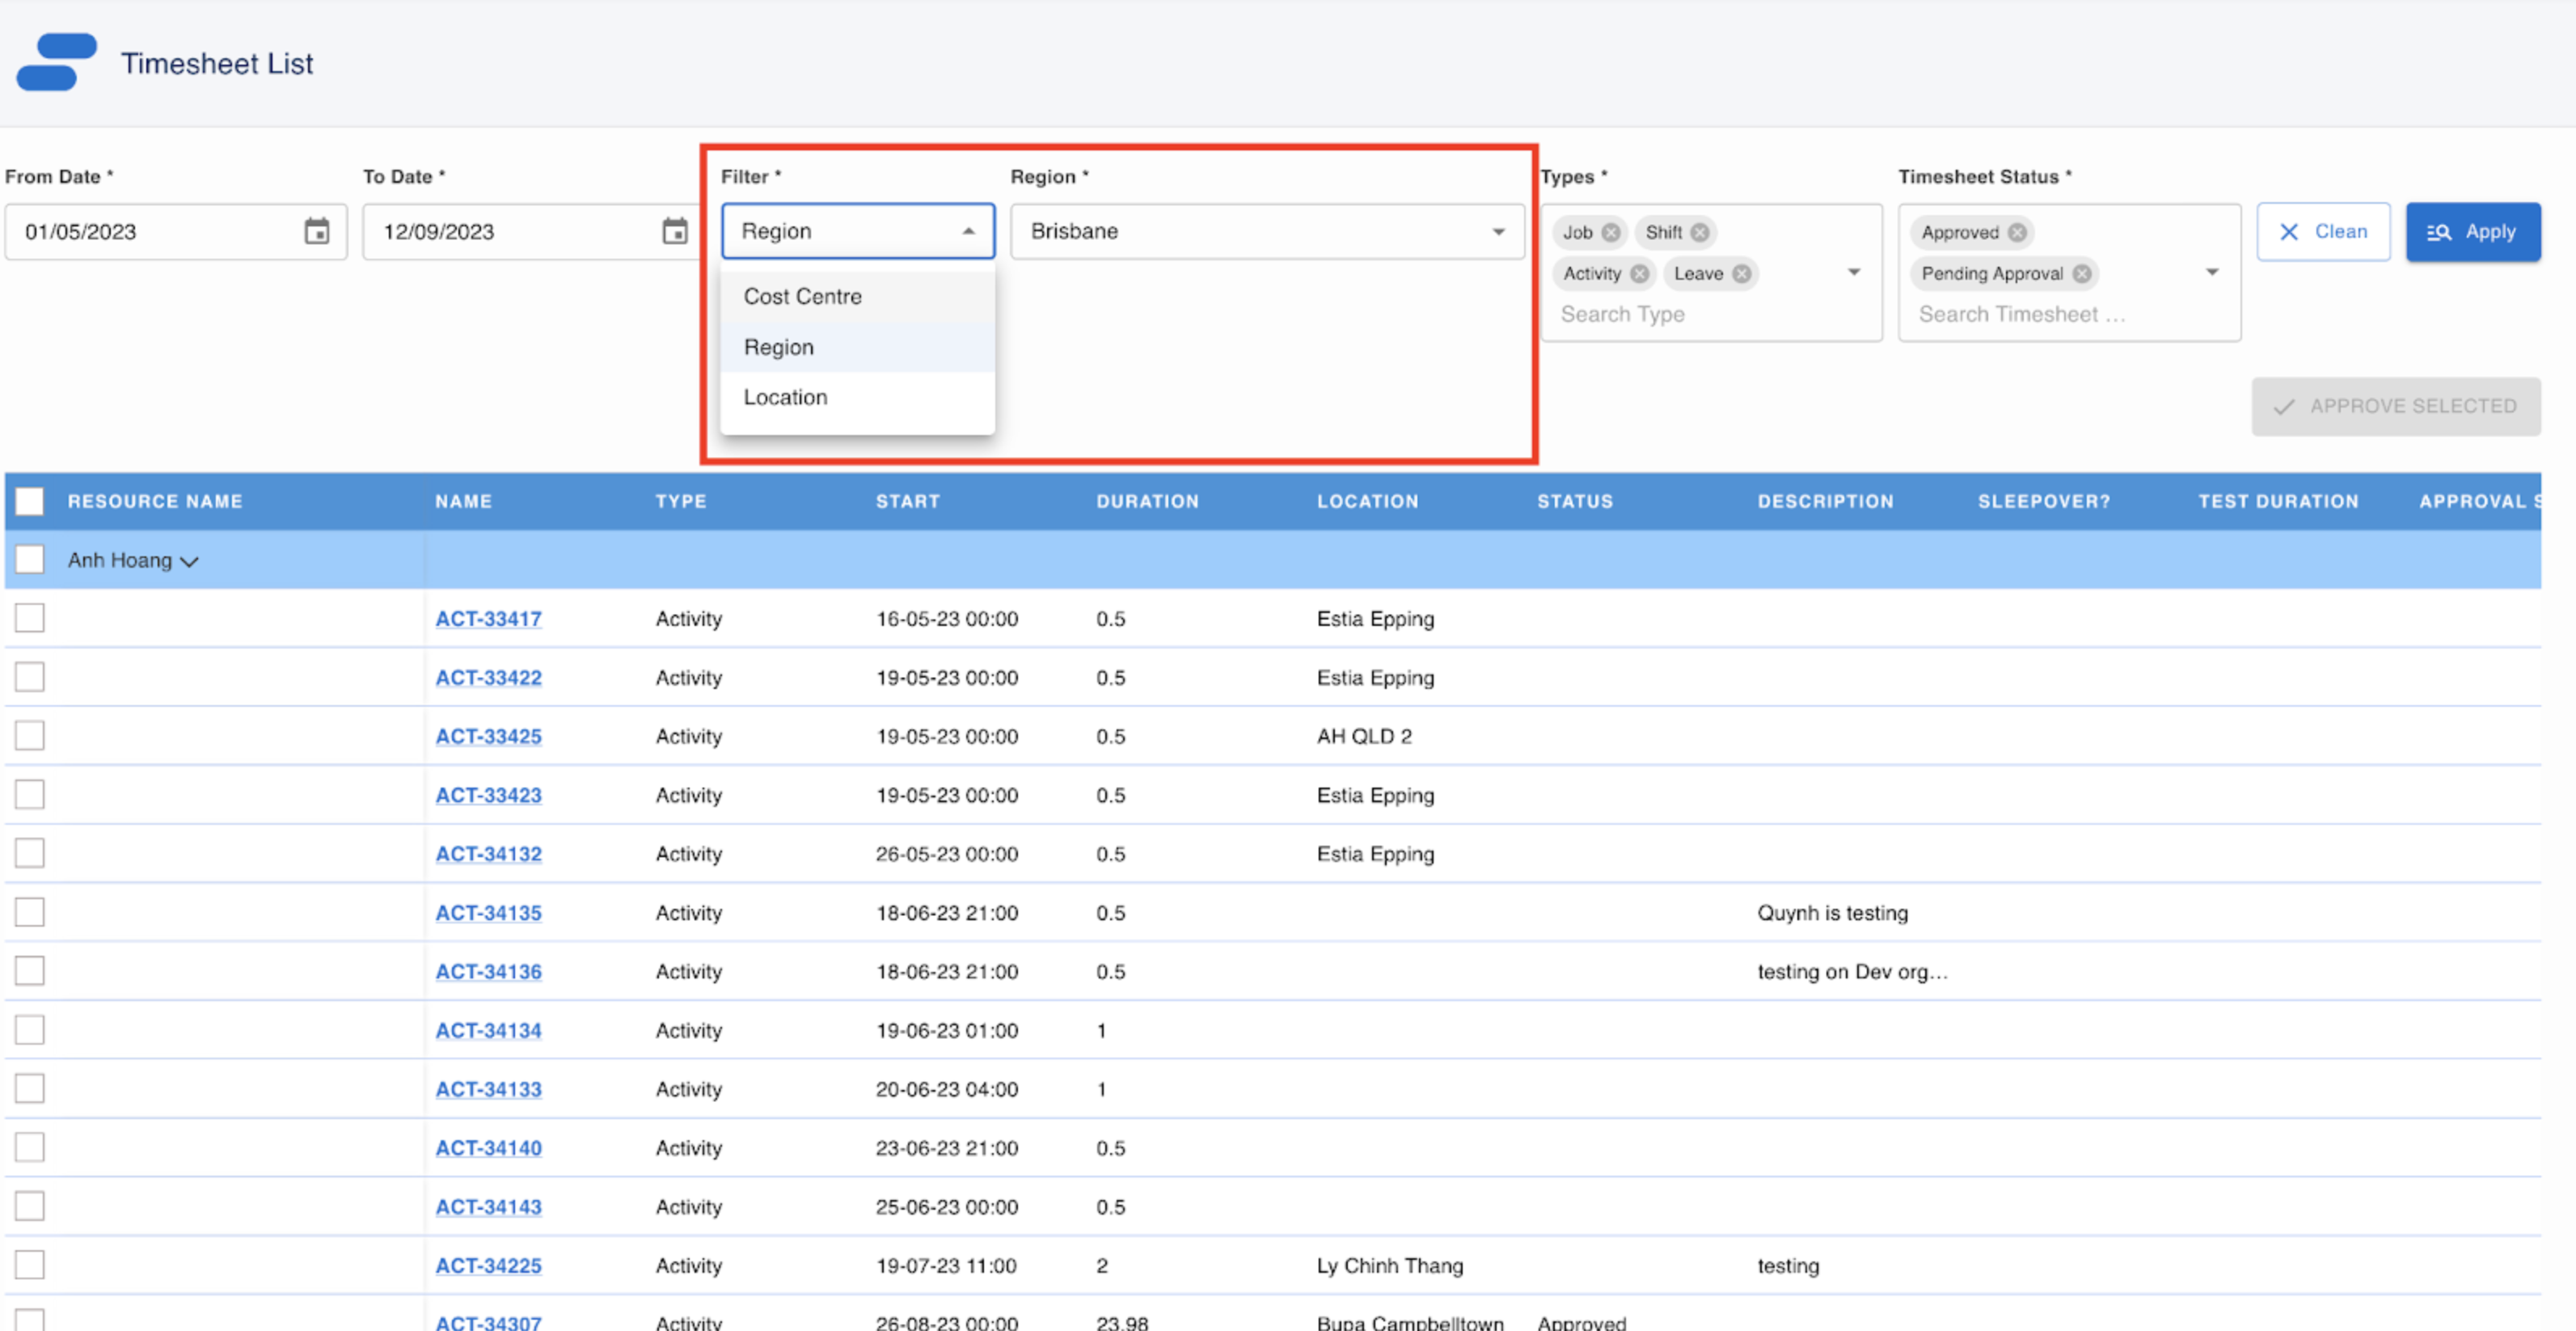Remove the Leave type chip
2576x1331 pixels.
coord(1741,273)
